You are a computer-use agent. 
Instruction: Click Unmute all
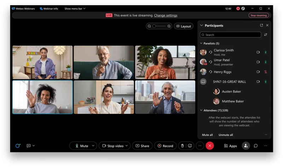pos(226,135)
